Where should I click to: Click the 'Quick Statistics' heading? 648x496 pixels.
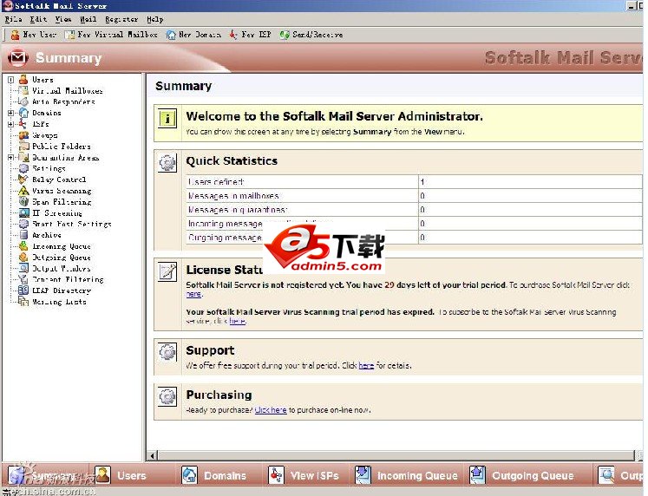(232, 161)
